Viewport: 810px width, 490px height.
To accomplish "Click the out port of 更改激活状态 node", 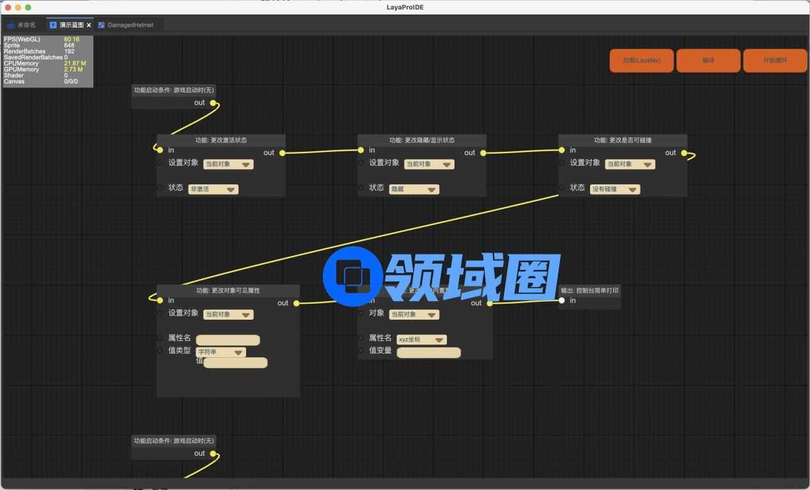I will coord(282,153).
